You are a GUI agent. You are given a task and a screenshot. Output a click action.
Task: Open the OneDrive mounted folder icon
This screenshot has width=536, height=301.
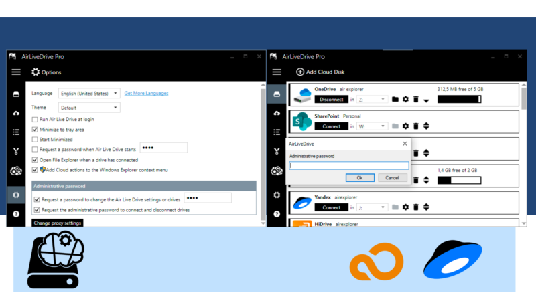(395, 99)
